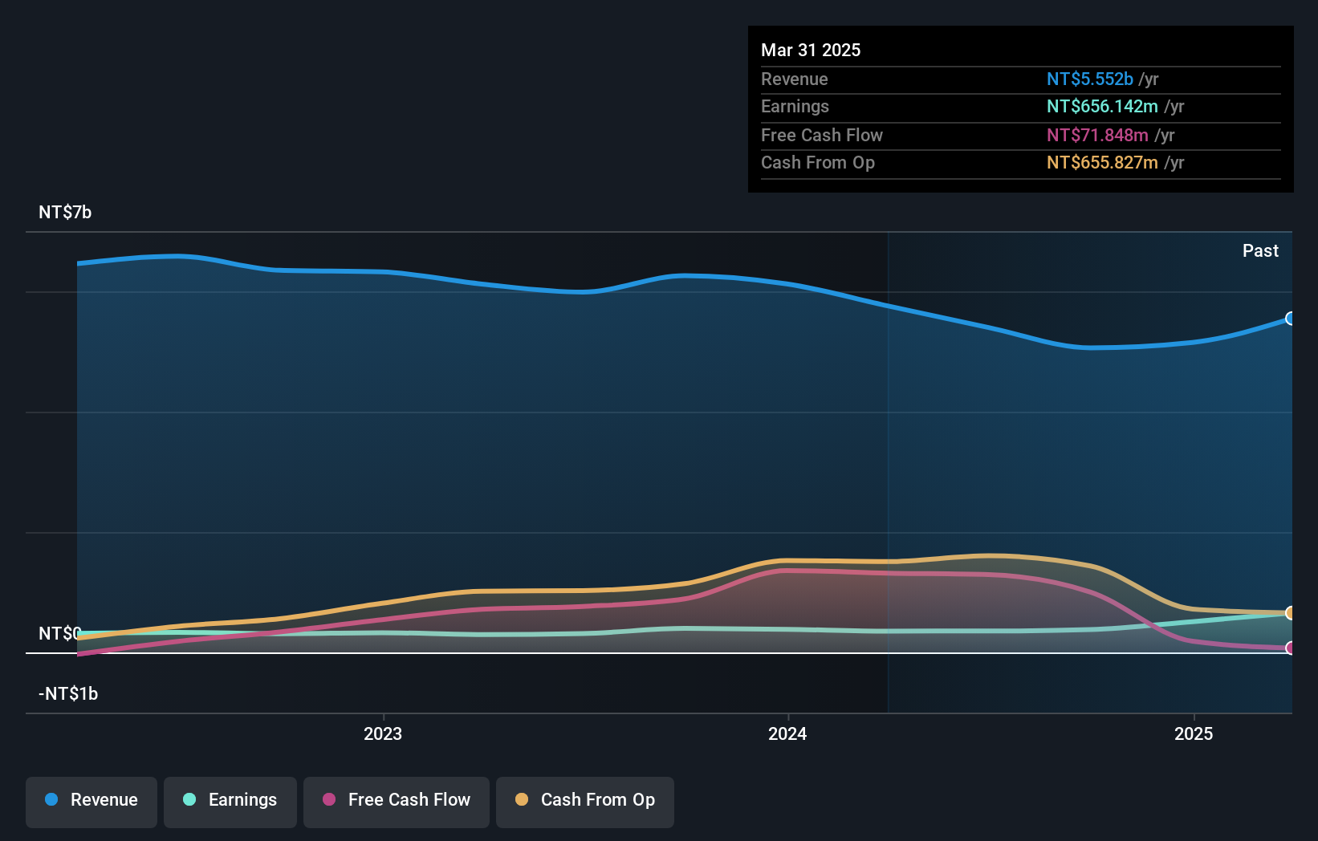This screenshot has width=1318, height=841.
Task: Toggle the Free Cash Flow legend button
Action: click(397, 802)
